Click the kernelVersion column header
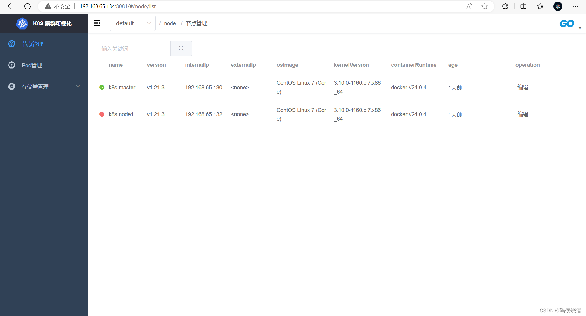The width and height of the screenshot is (586, 316). click(351, 65)
